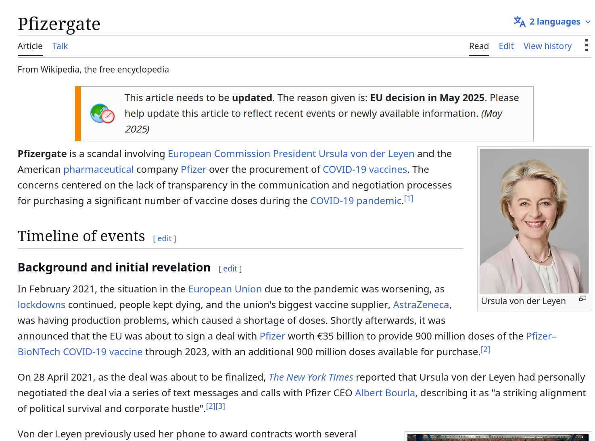Edit the Background and initial revelation section

coord(230,269)
